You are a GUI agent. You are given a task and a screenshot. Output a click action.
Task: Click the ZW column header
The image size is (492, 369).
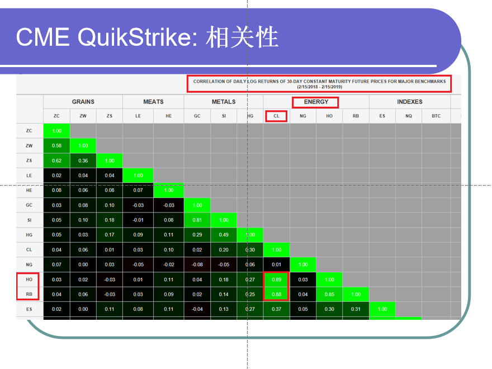click(x=83, y=116)
